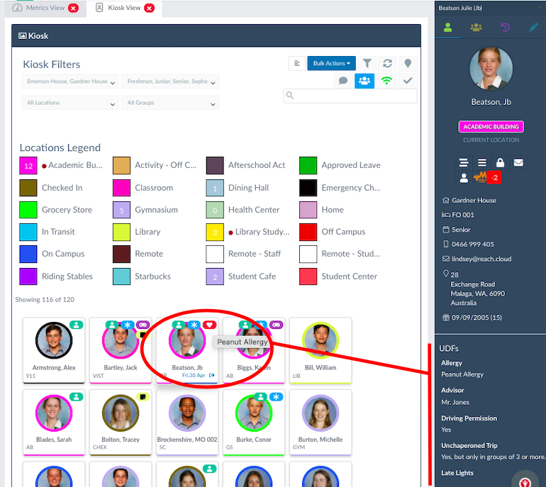
Task: Click the funnel filter icon
Action: coord(367,63)
